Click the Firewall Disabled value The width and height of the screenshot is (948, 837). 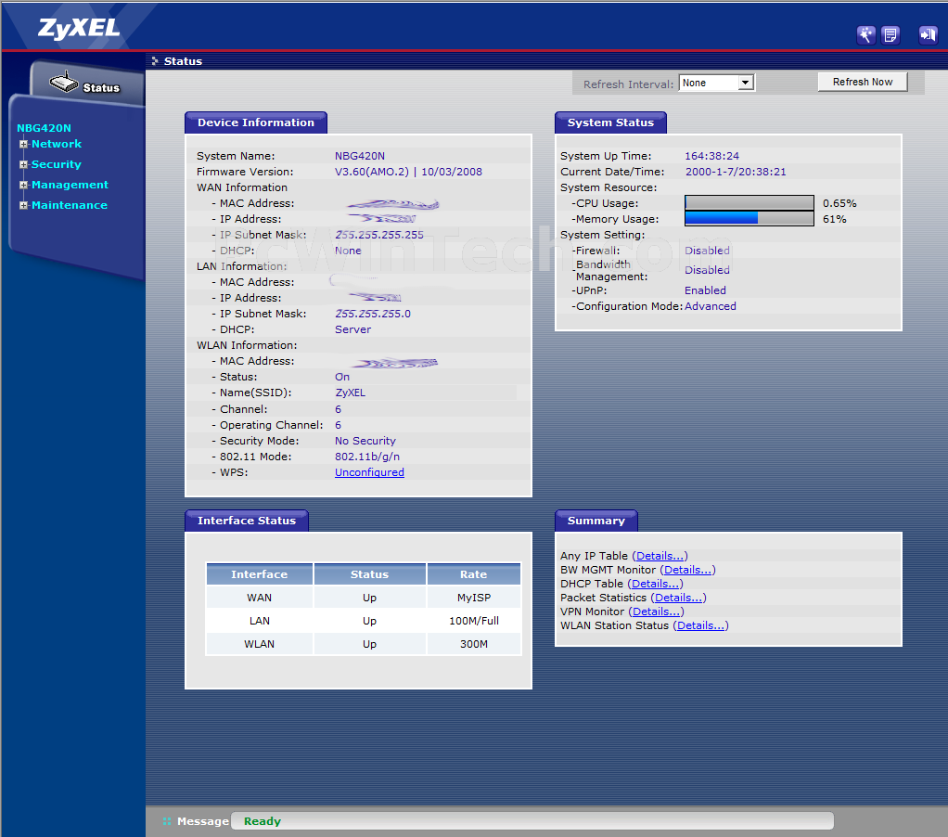tap(707, 251)
